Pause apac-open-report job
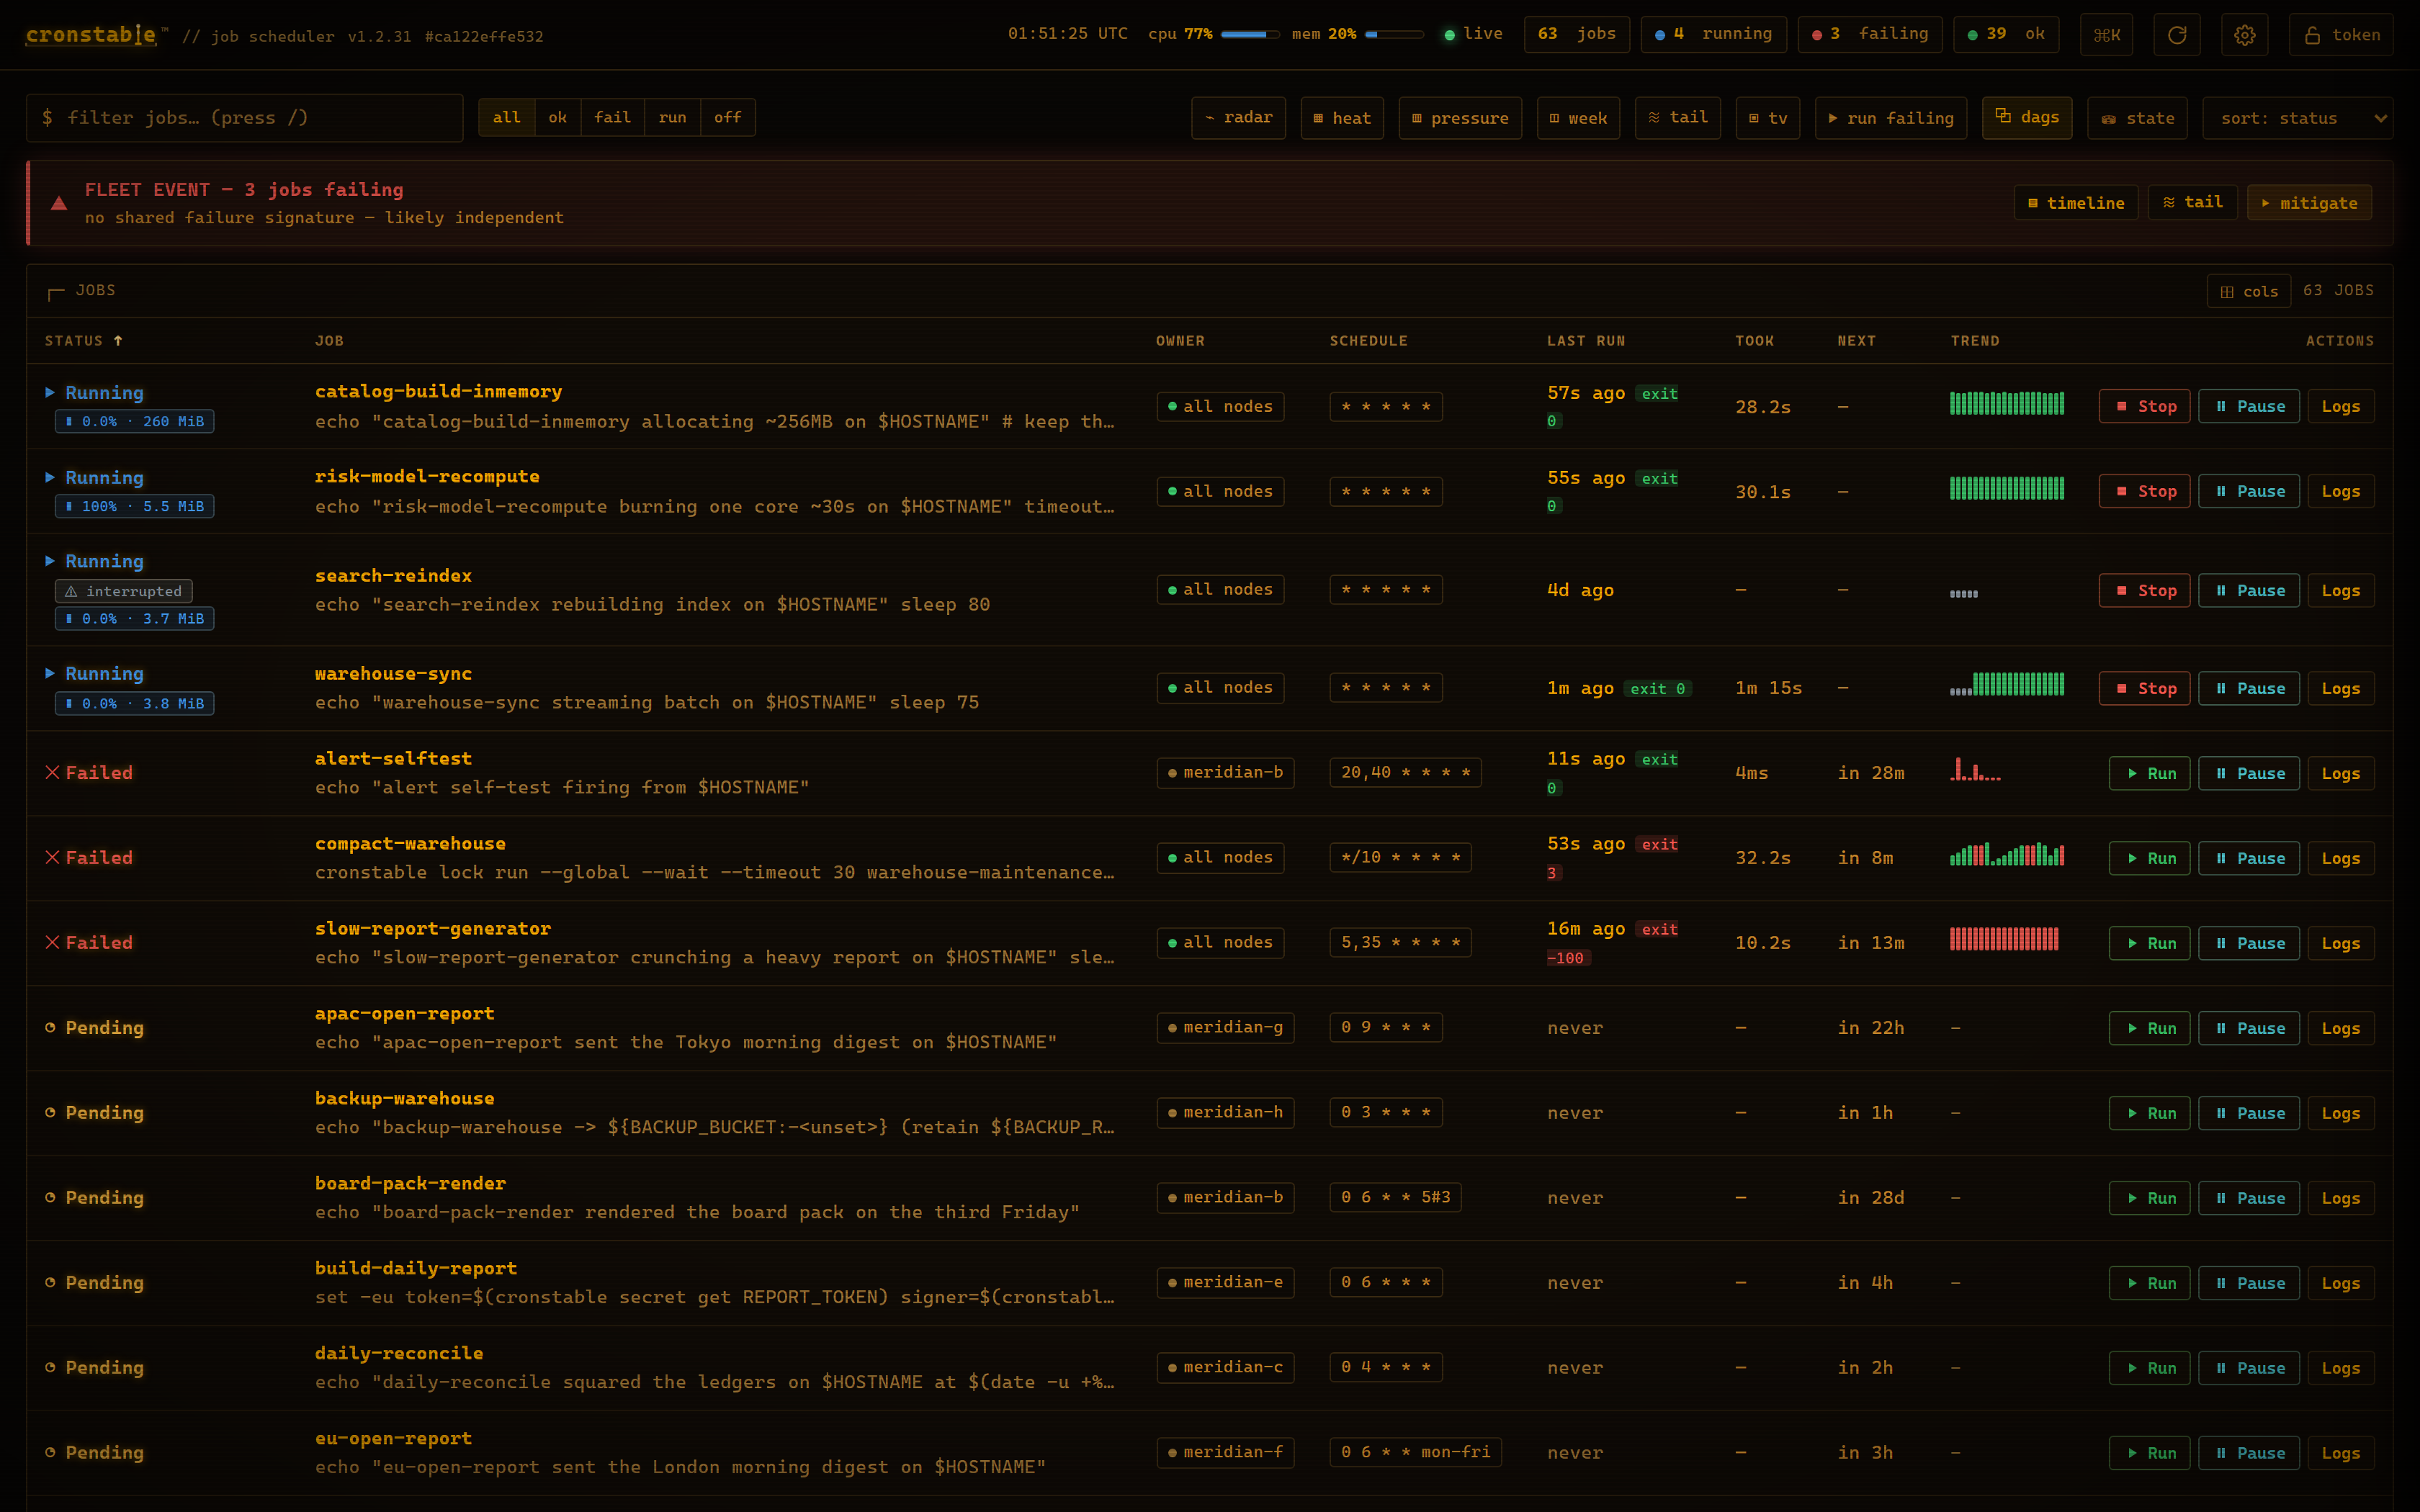2420x1512 pixels. pyautogui.click(x=2249, y=1029)
